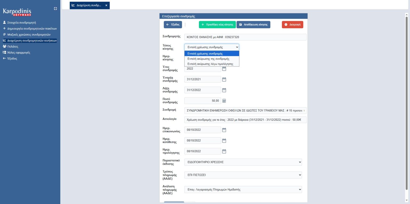Choose Εντολή ακύρωσης λόγω τιμολόγησης option
The height and width of the screenshot is (204, 410).
(210, 64)
